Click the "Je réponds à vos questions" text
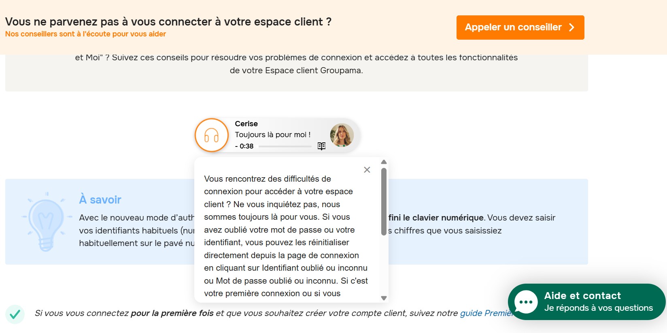 pyautogui.click(x=598, y=308)
